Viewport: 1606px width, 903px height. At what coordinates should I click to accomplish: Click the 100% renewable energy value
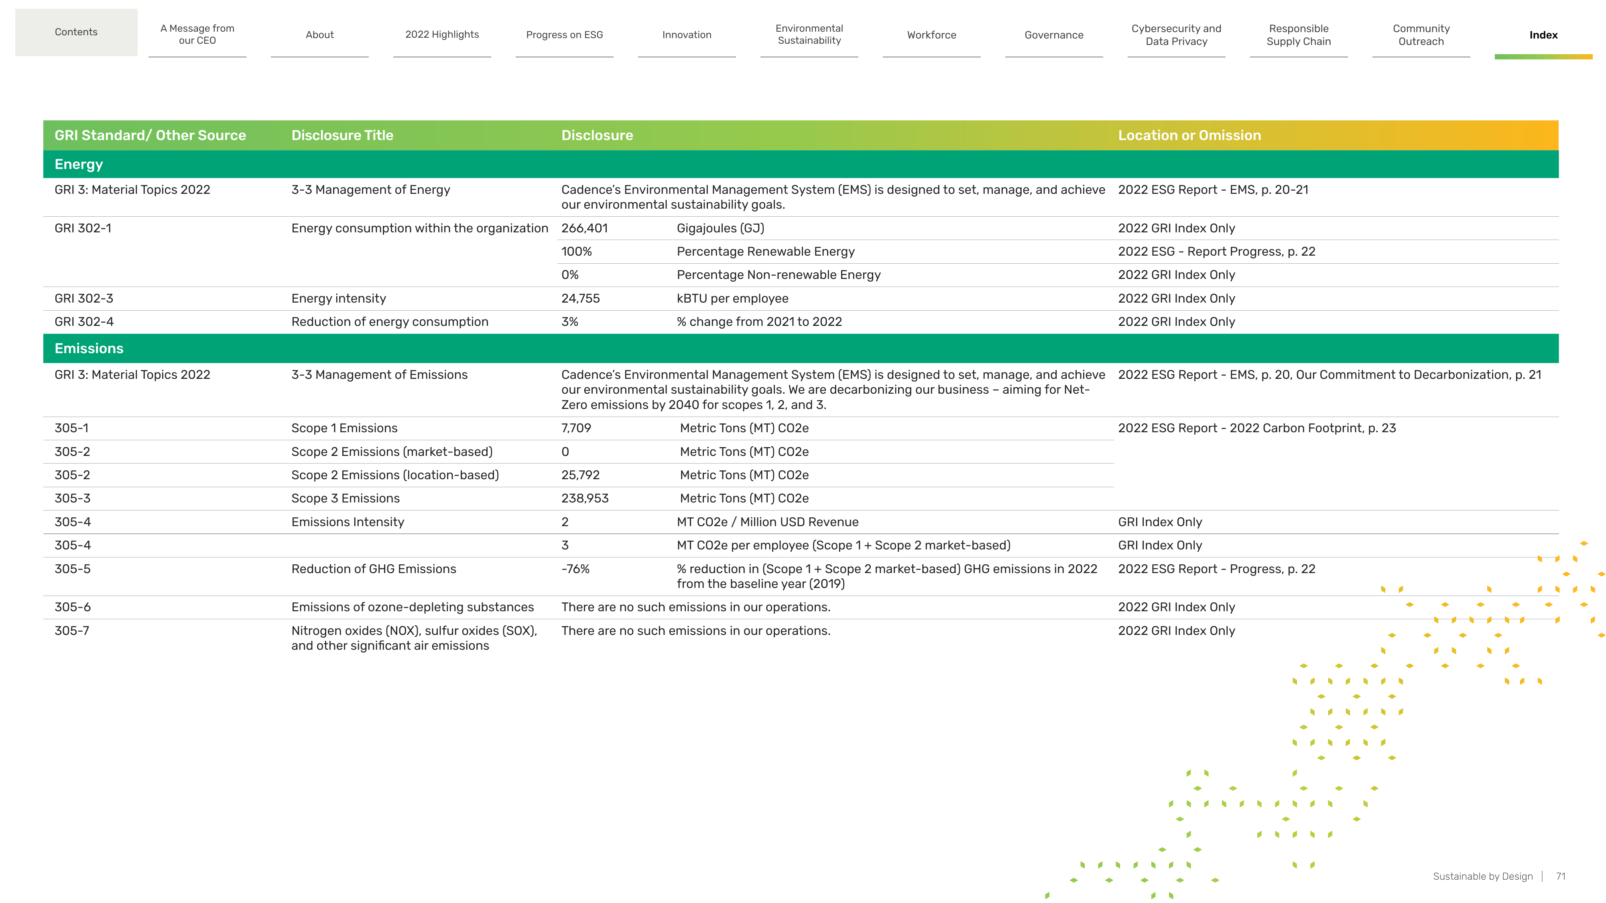tap(577, 251)
